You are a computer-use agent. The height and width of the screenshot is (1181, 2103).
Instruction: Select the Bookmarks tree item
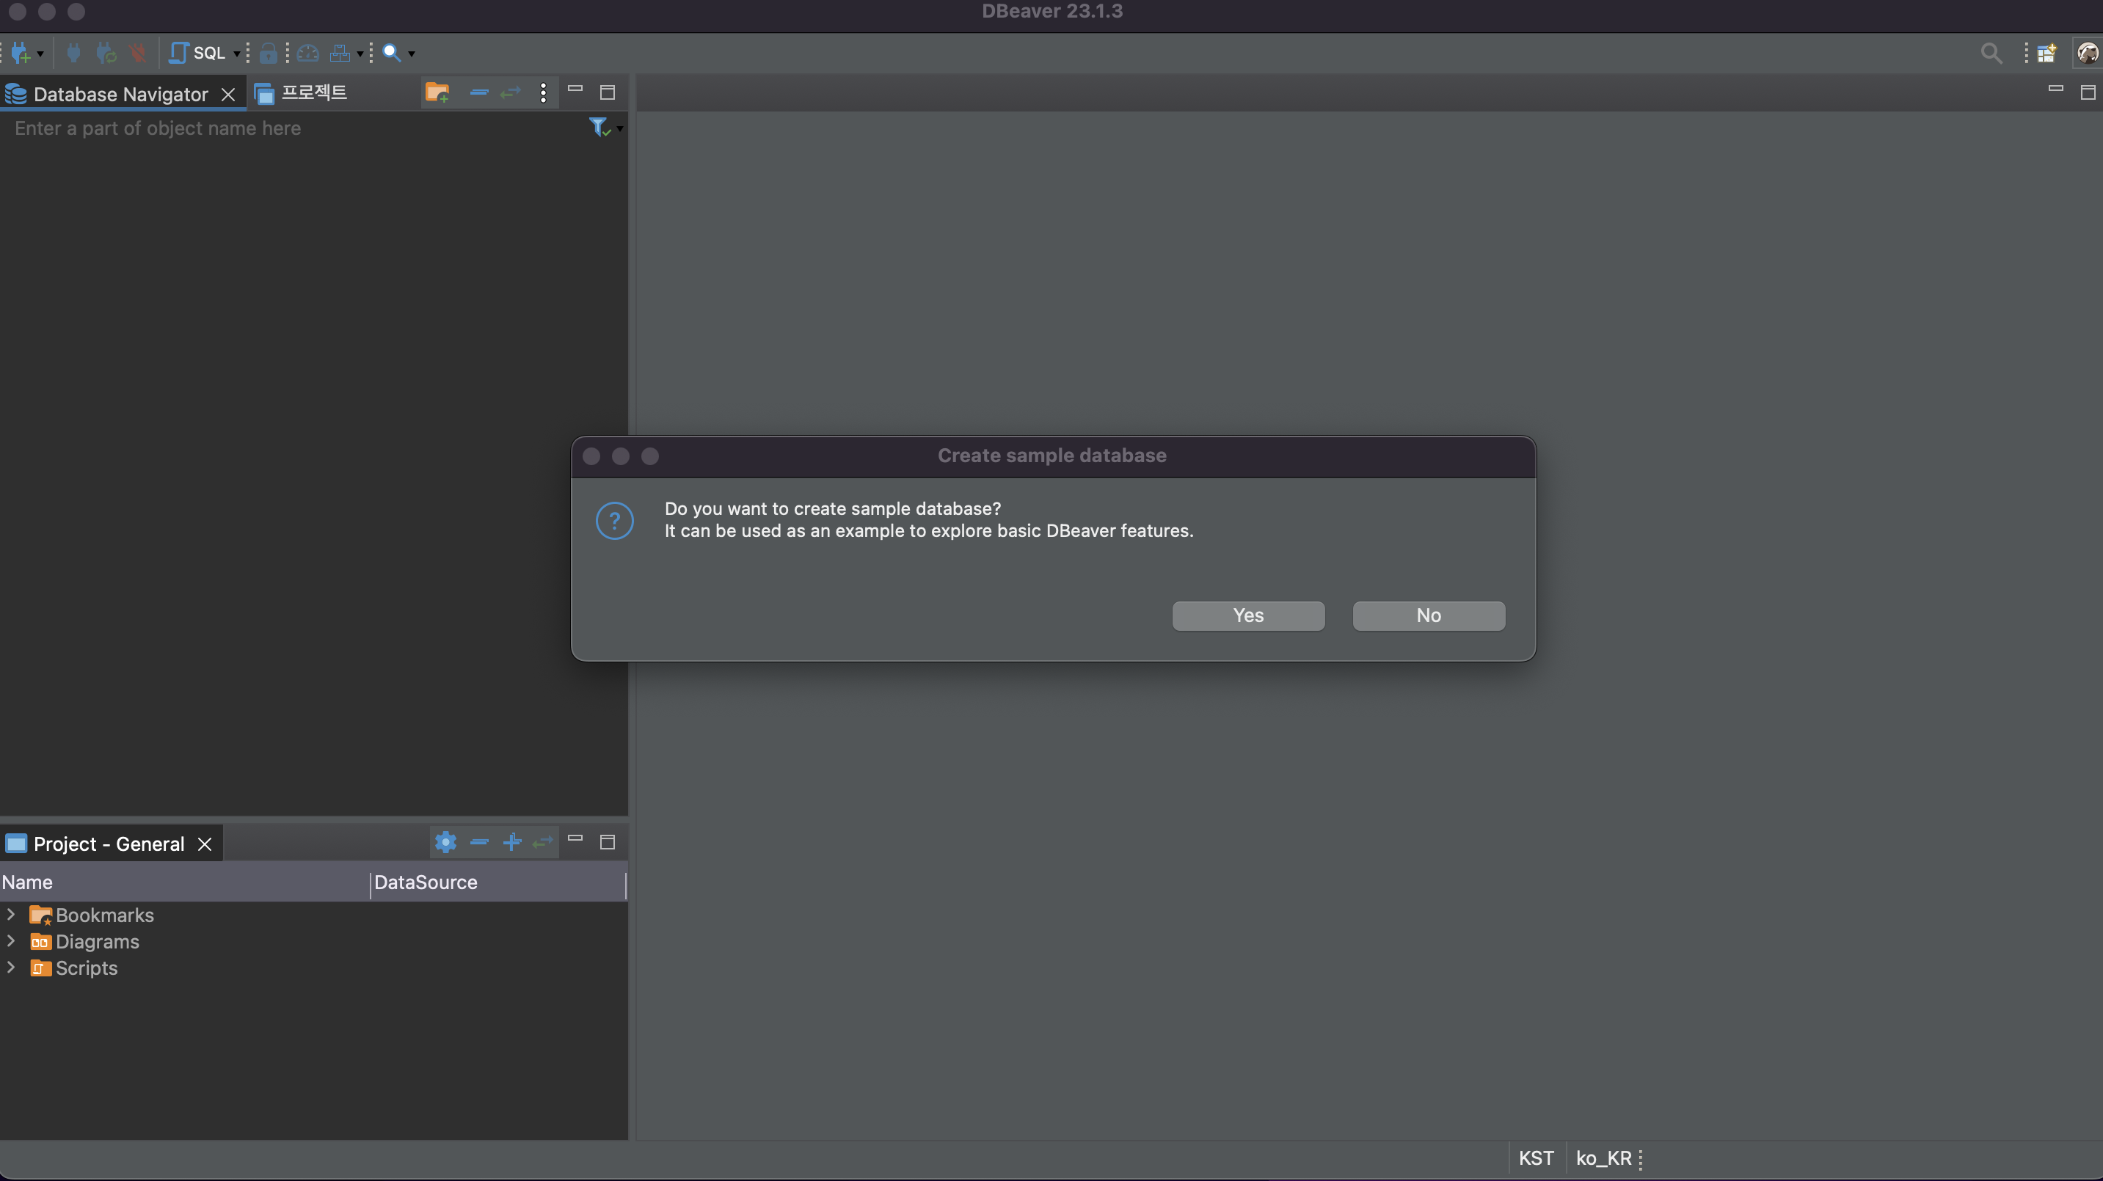point(92,915)
